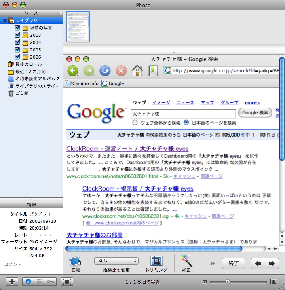Open the Camino Info bookmark folder
This screenshot has width=285, height=290.
click(x=82, y=83)
